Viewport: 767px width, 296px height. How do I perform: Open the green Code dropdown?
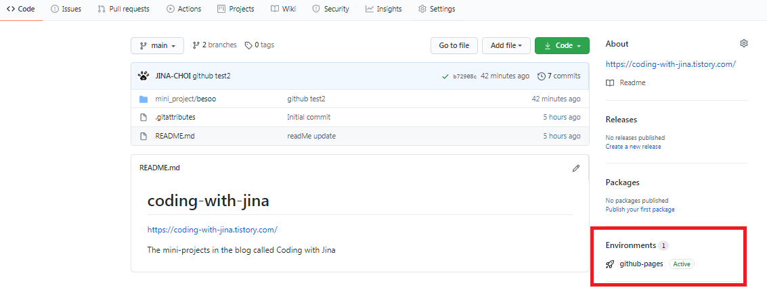pyautogui.click(x=562, y=45)
